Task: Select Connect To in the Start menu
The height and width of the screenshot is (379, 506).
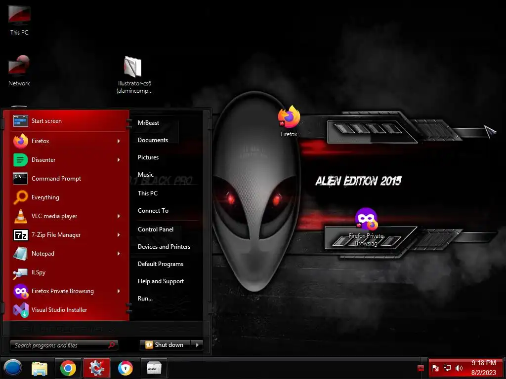Action: (153, 211)
